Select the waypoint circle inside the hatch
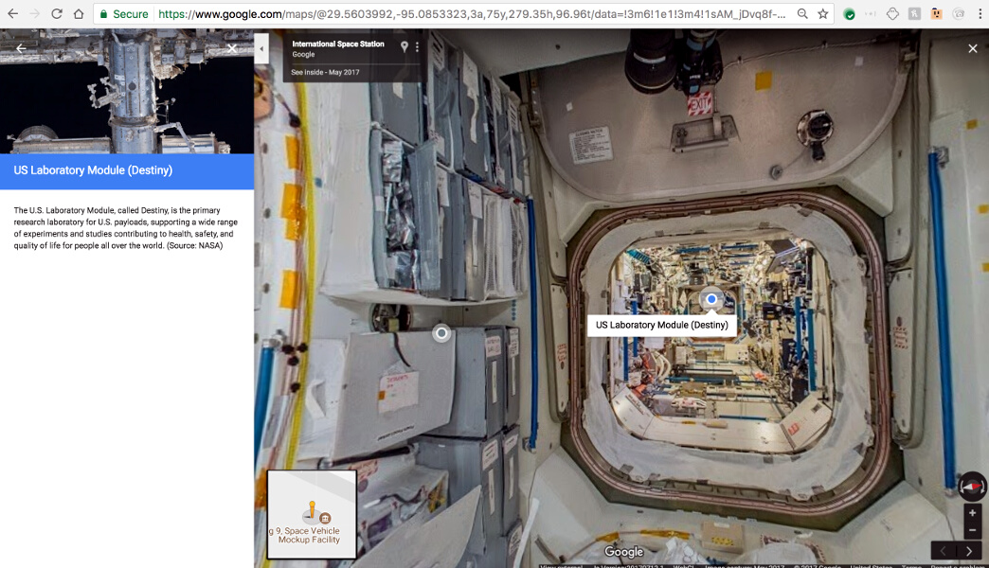Image resolution: width=989 pixels, height=568 pixels. pos(711,298)
